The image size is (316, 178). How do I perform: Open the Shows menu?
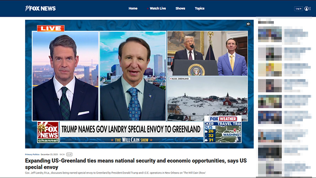[180, 8]
